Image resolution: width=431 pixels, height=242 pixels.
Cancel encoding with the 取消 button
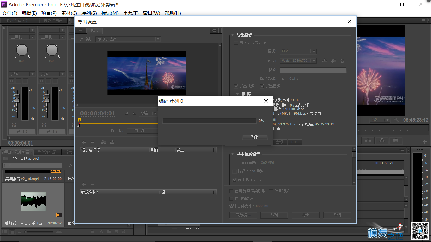tap(255, 137)
